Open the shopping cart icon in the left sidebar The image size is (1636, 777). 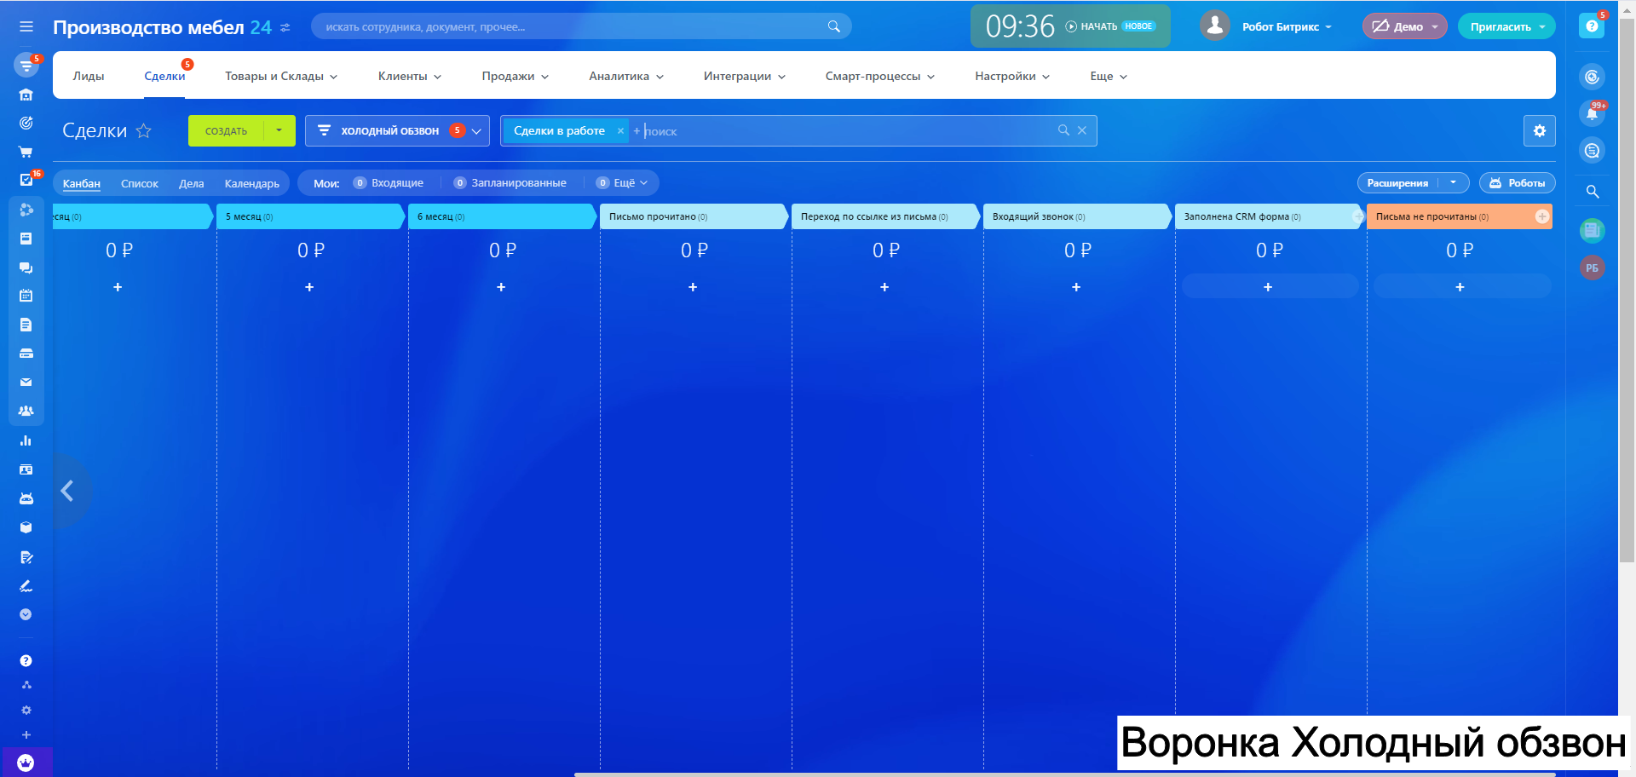point(26,152)
